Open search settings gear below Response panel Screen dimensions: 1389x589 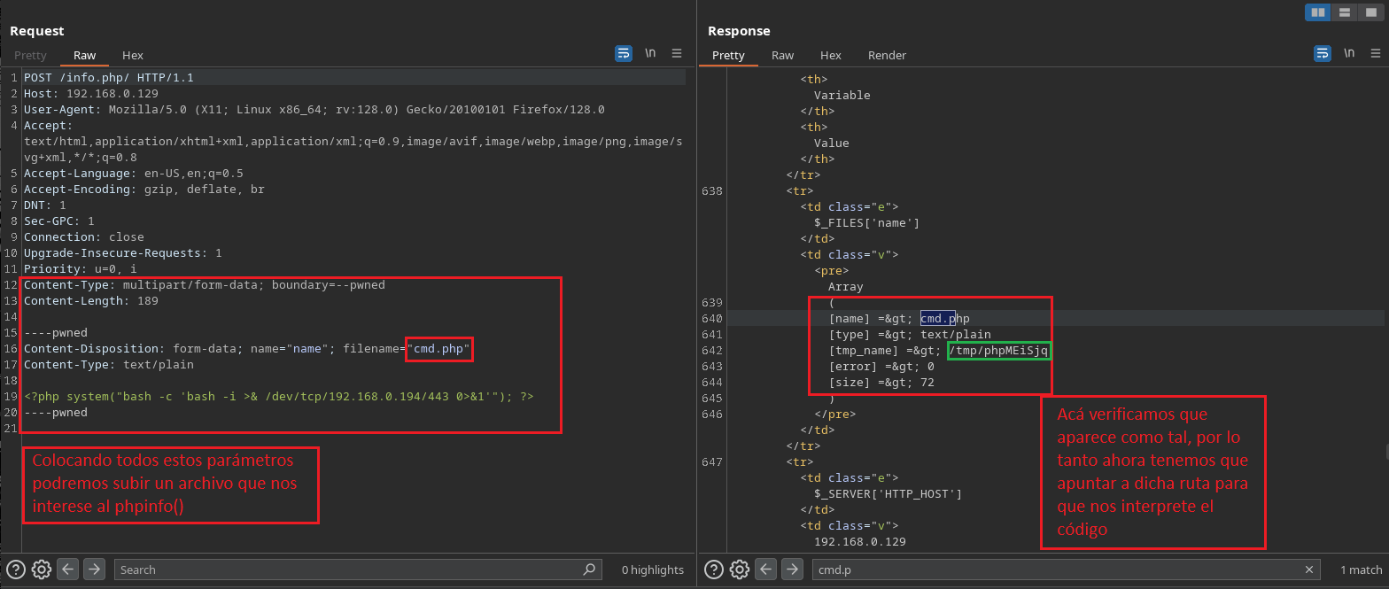point(739,570)
